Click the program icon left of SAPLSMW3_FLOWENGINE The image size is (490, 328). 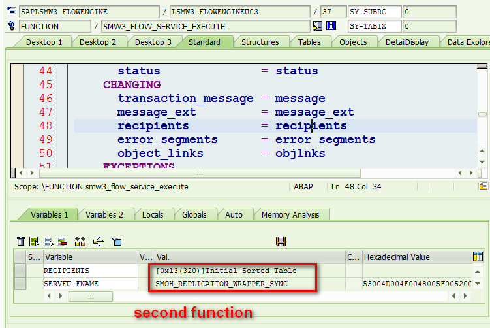click(x=12, y=12)
